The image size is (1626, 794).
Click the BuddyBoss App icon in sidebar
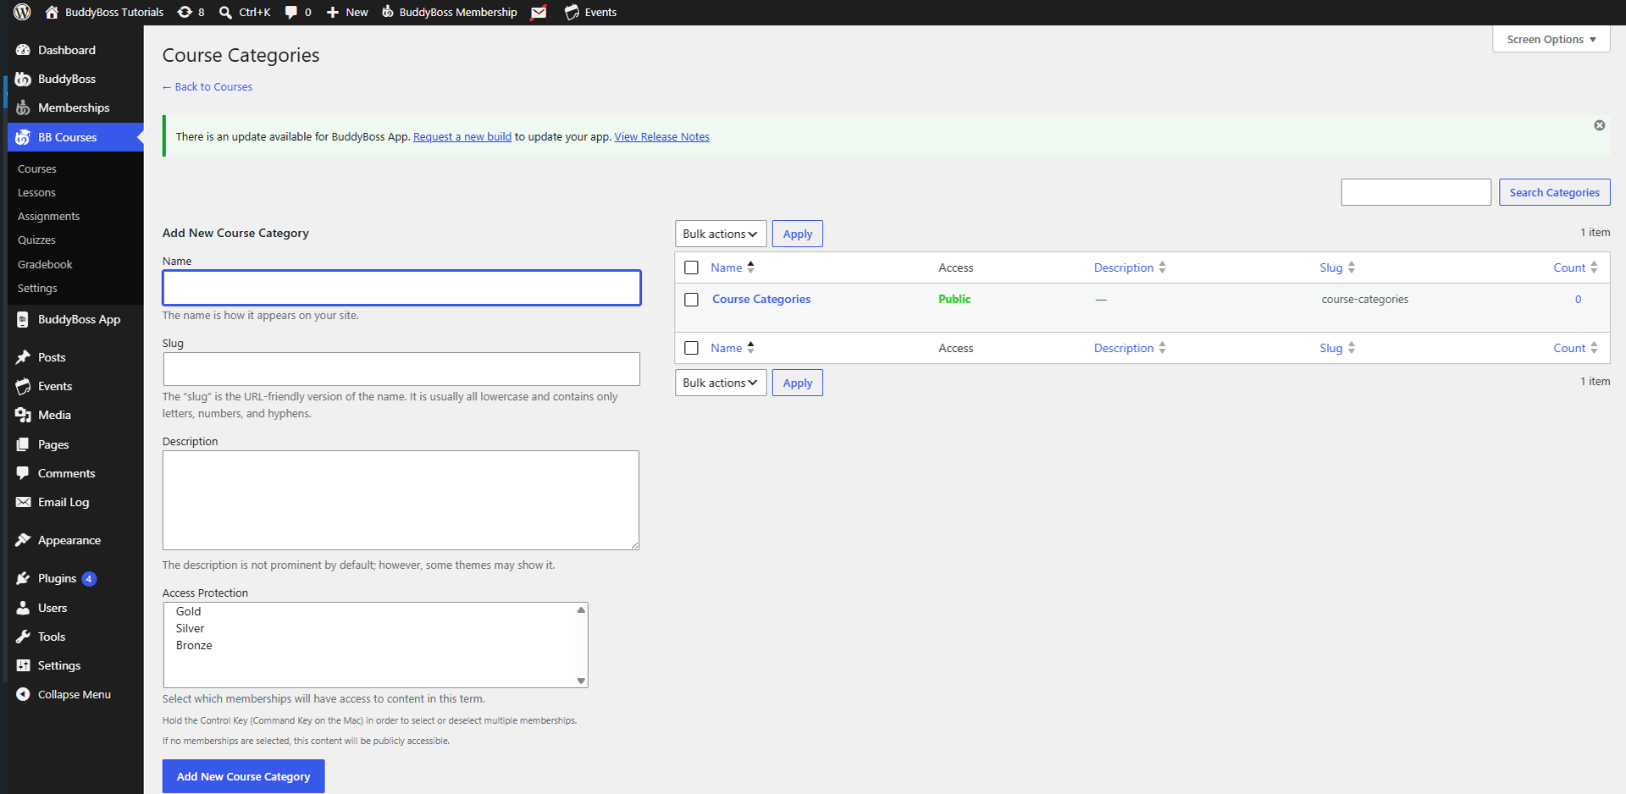click(x=23, y=319)
